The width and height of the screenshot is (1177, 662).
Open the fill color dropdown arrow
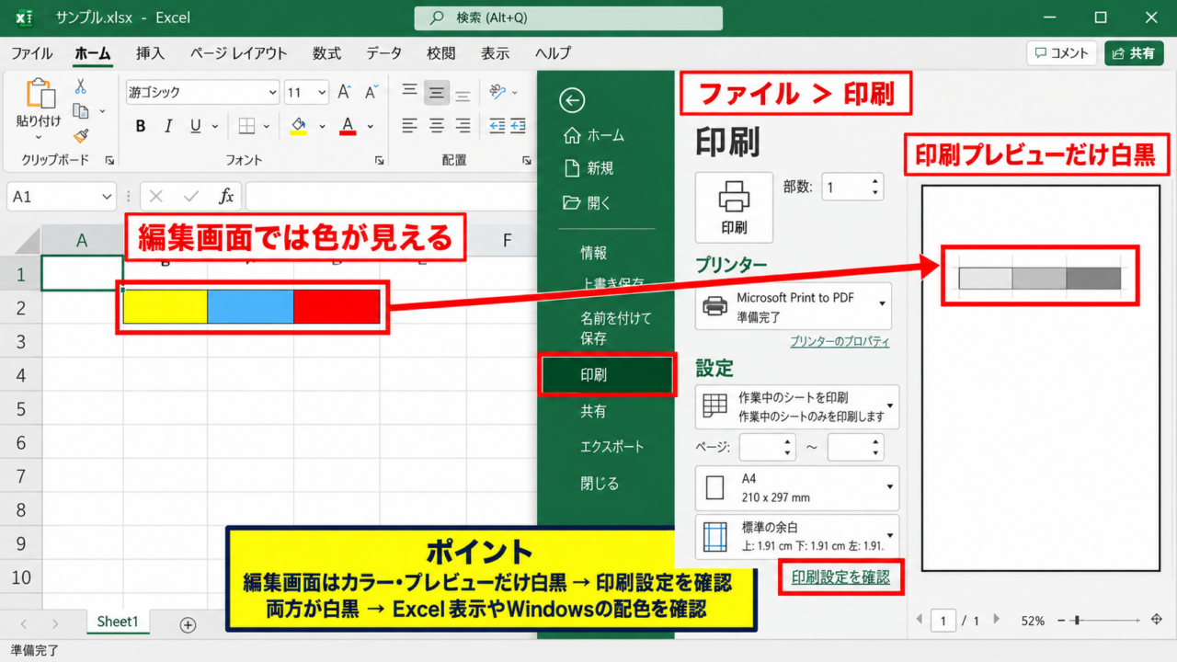tap(322, 126)
